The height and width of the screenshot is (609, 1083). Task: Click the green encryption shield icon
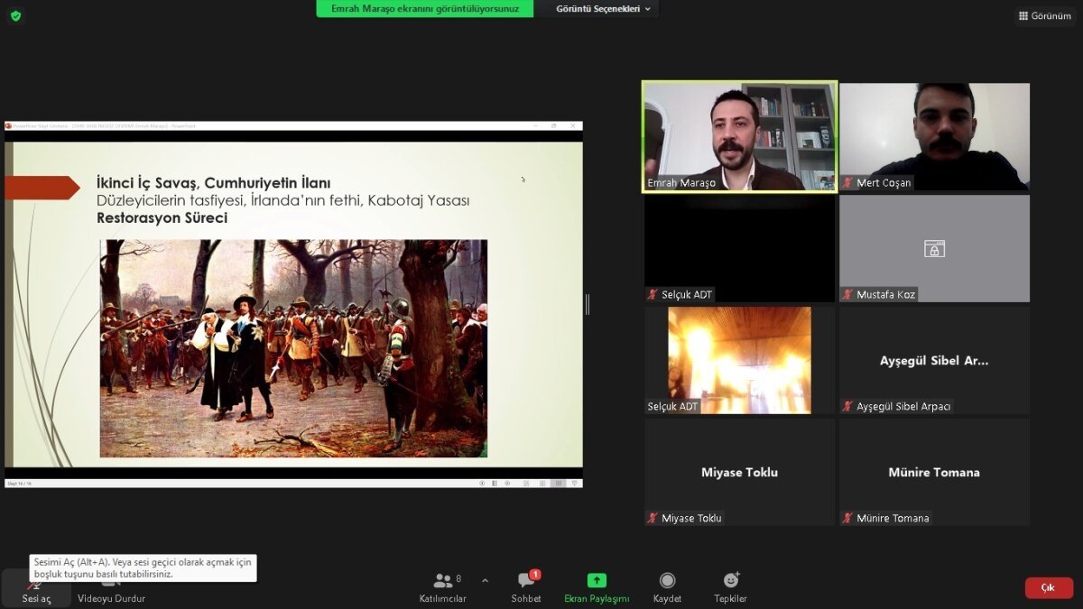pos(15,15)
